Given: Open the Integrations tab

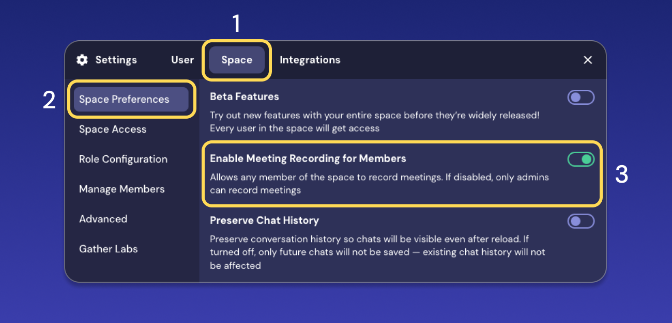Looking at the screenshot, I should coord(310,60).
